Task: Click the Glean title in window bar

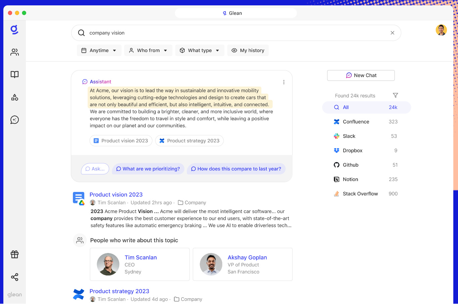Action: tap(235, 13)
